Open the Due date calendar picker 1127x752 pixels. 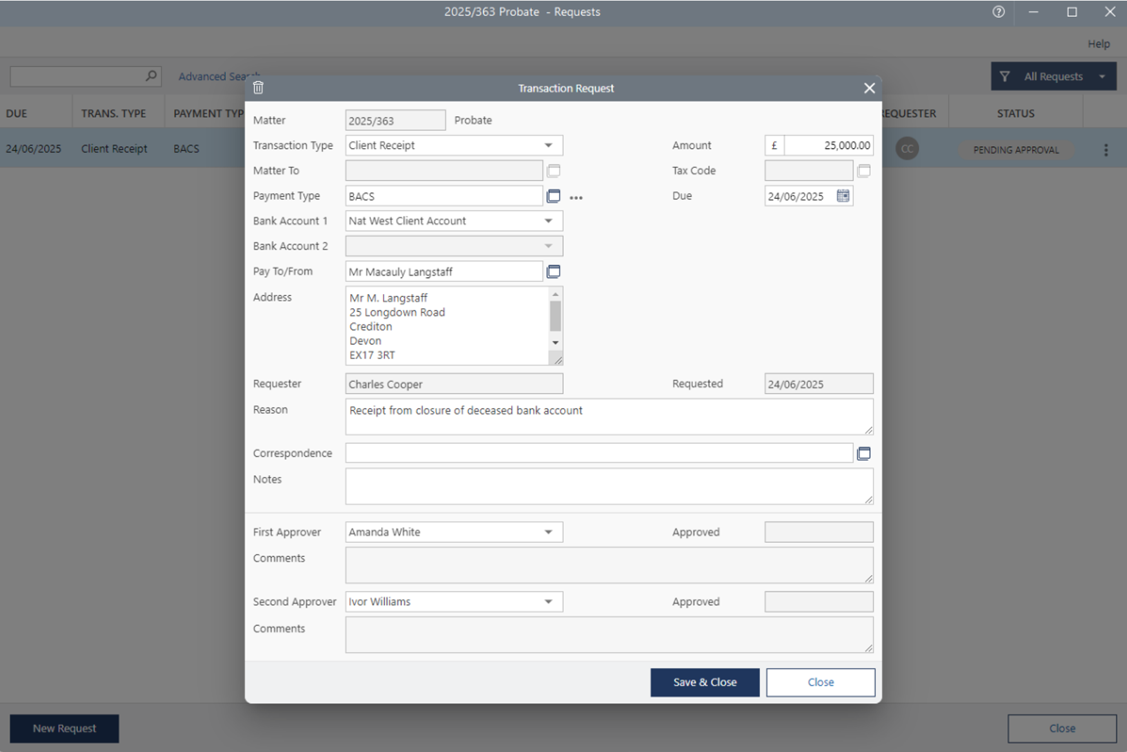coord(843,196)
